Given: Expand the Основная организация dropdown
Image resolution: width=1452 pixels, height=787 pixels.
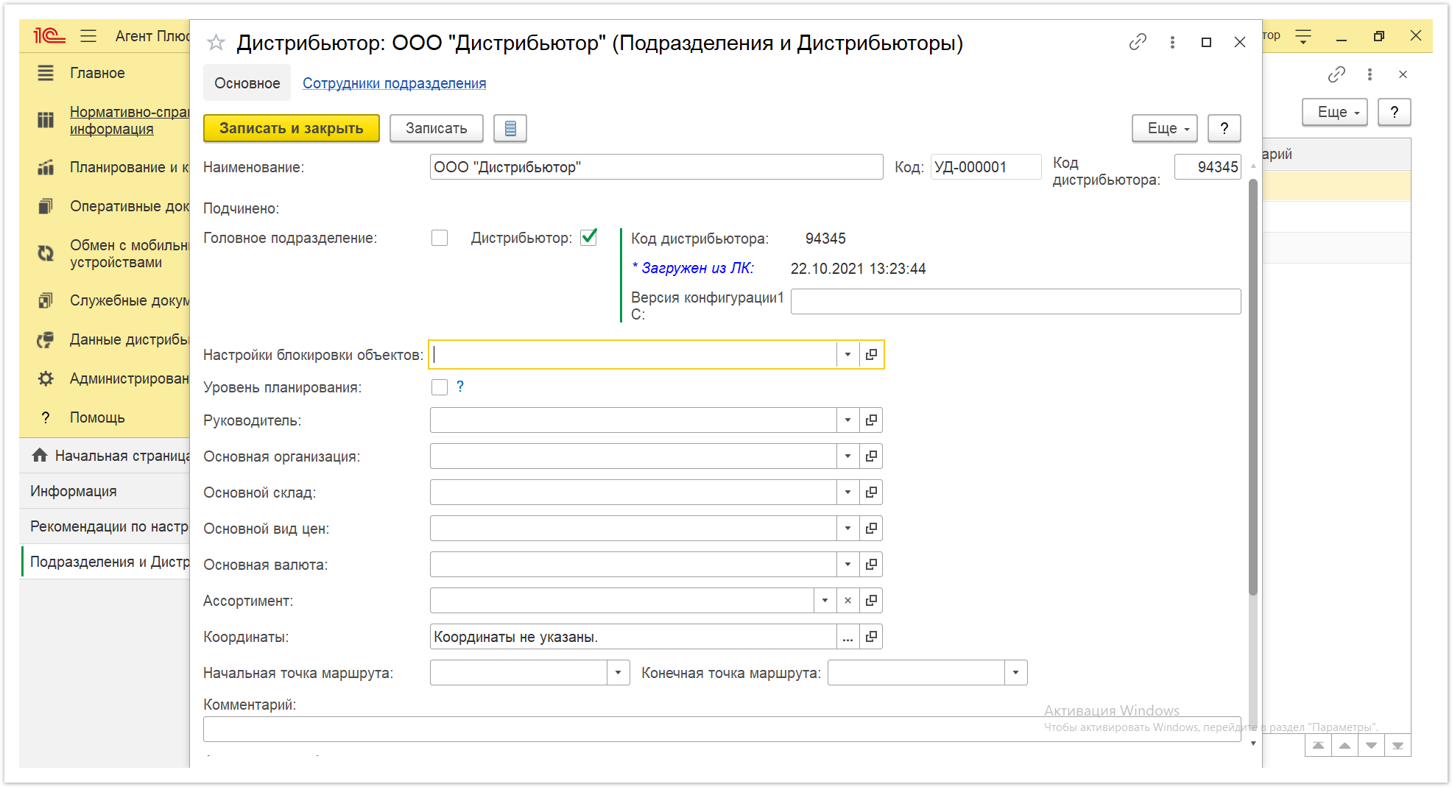Looking at the screenshot, I should pyautogui.click(x=847, y=456).
